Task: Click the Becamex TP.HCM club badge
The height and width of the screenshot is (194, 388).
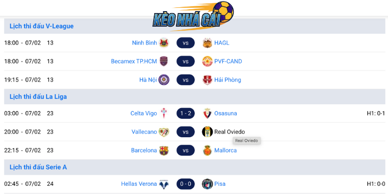Action: tap(164, 62)
